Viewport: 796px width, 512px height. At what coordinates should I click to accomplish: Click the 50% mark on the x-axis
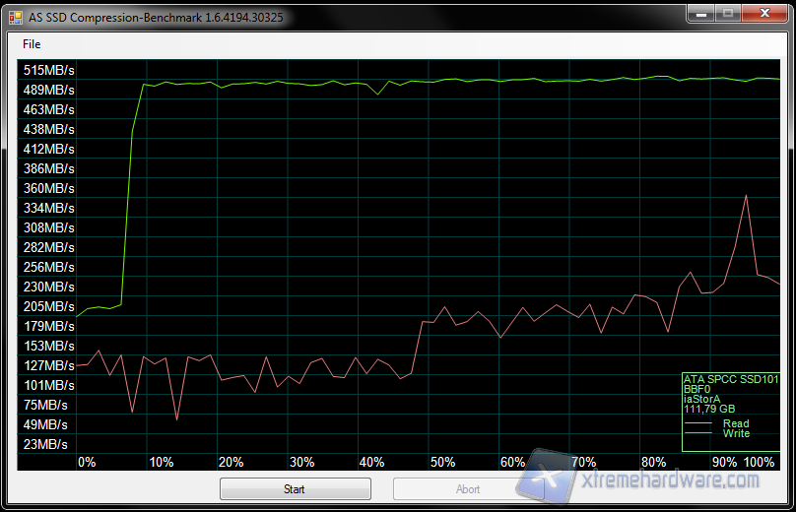point(442,462)
